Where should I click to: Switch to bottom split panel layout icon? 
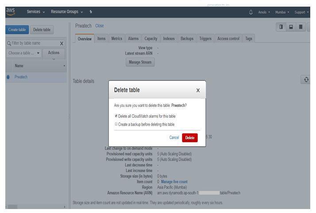click(291, 27)
